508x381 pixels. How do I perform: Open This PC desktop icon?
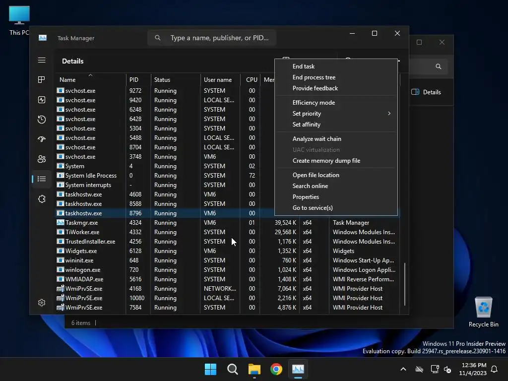[x=19, y=21]
